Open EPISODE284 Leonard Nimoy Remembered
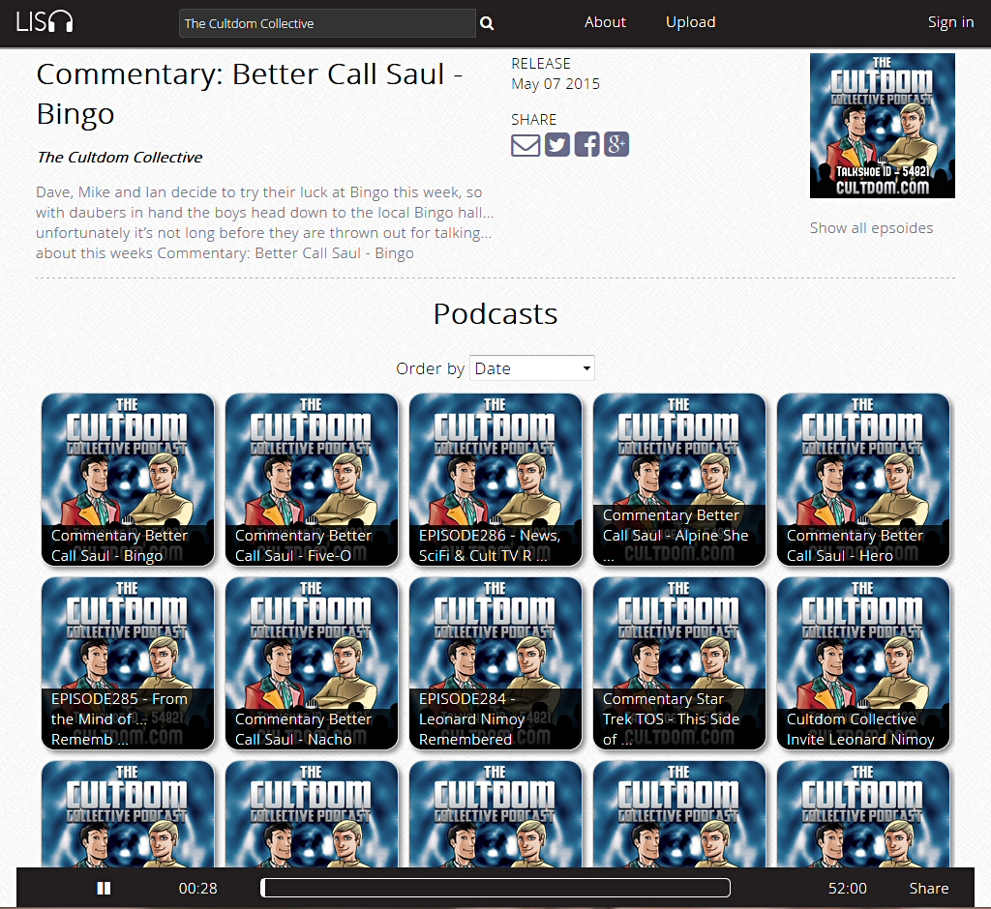This screenshot has height=909, width=991. 495,662
